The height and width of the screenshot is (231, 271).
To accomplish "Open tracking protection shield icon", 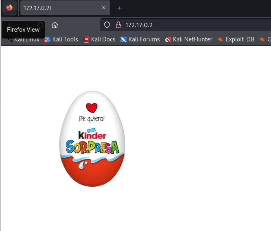I will pos(107,25).
